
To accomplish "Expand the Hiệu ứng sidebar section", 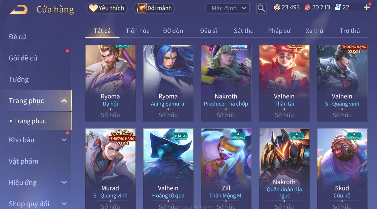I will (64, 183).
